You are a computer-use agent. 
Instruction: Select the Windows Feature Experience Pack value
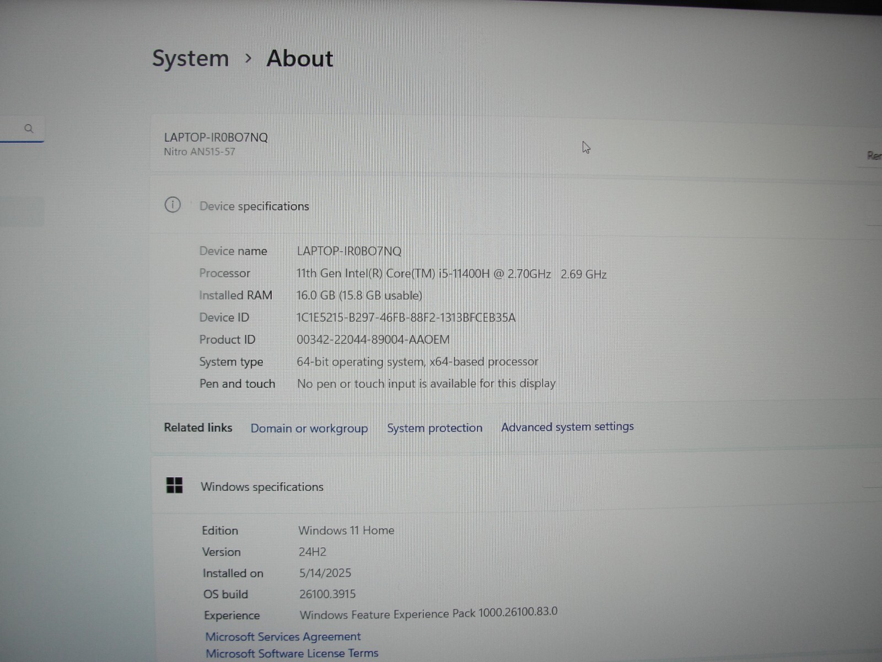tap(428, 613)
